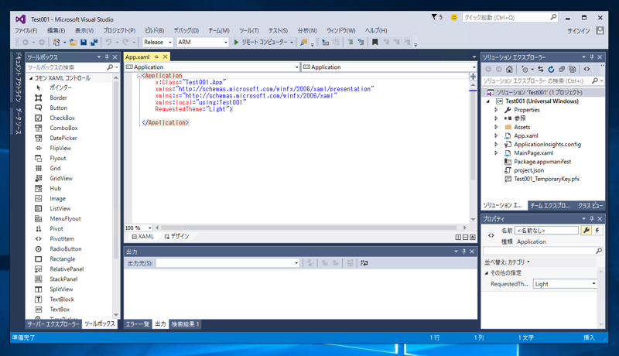Screen dimensions: 619x356
Task: Click the horizontal split view icon
Action: (x=466, y=237)
